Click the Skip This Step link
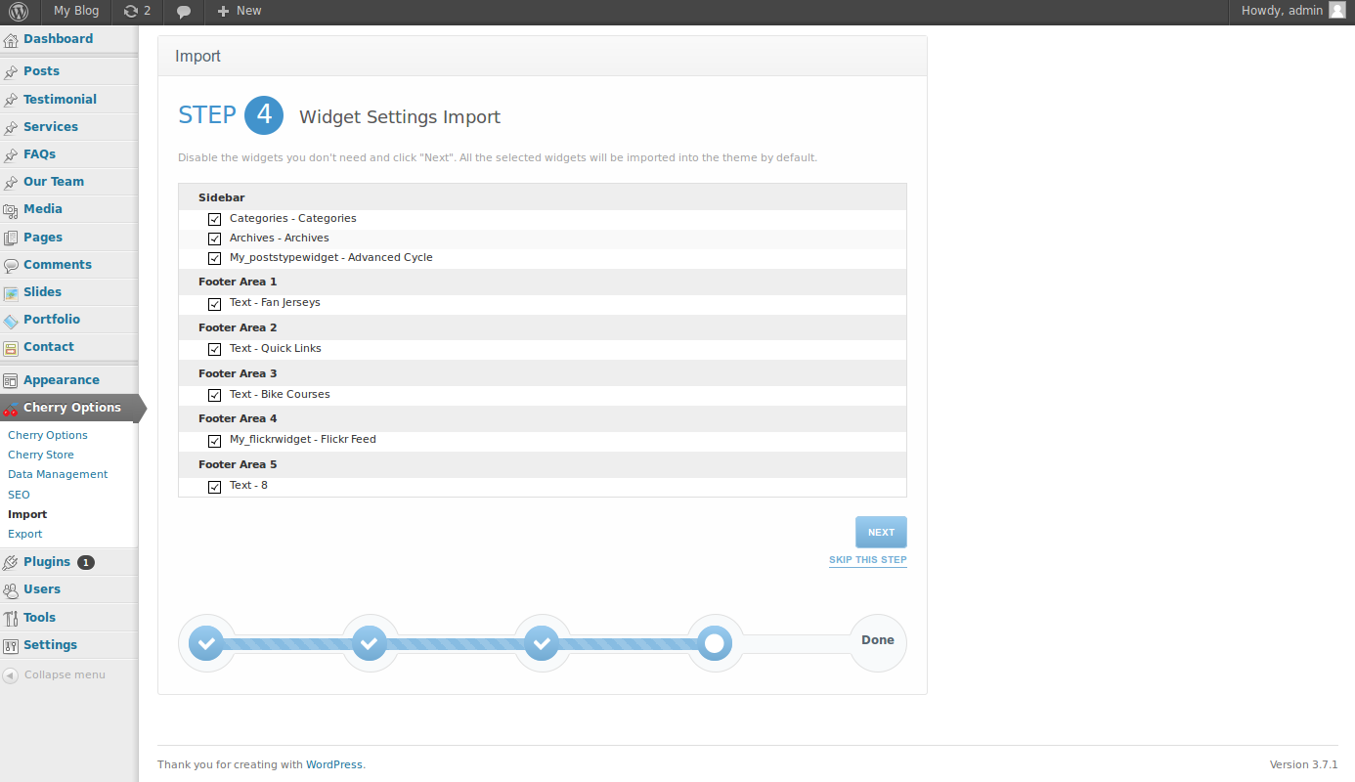 (x=867, y=560)
